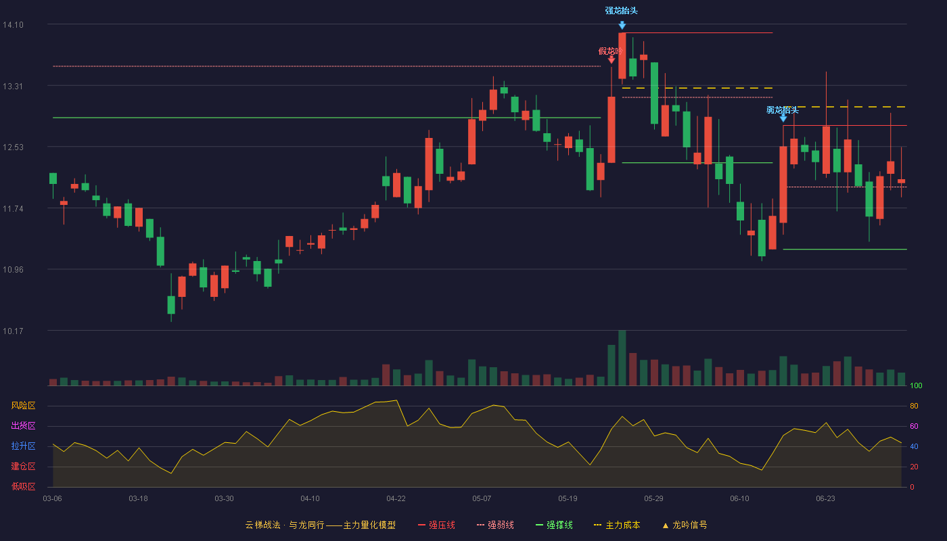Screen dimensions: 947x541
Task: Toggle the 强弱线 legend series
Action: (495, 525)
